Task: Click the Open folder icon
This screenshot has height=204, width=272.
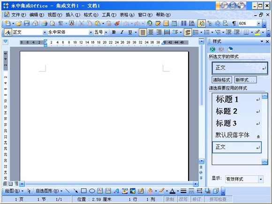Action: pyautogui.click(x=19, y=23)
